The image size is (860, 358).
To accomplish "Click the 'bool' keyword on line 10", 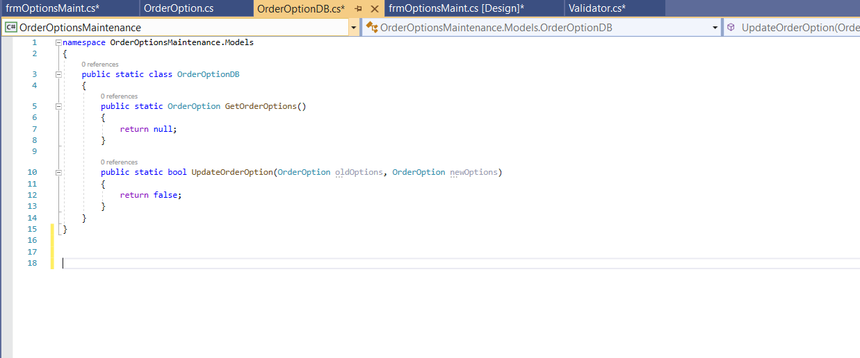I will tap(177, 172).
